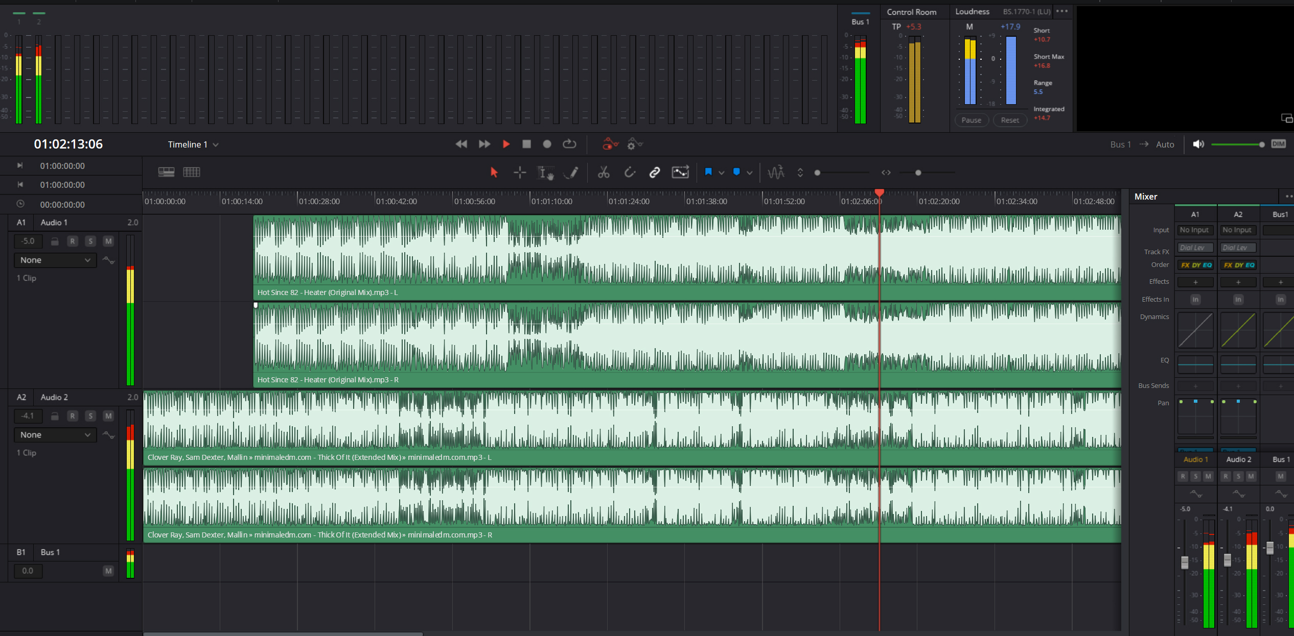
Task: Click the record button
Action: pos(547,144)
